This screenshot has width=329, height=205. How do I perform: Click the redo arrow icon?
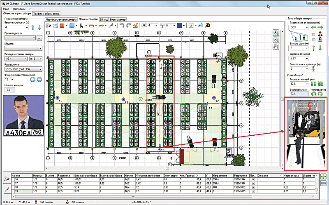tap(128, 26)
